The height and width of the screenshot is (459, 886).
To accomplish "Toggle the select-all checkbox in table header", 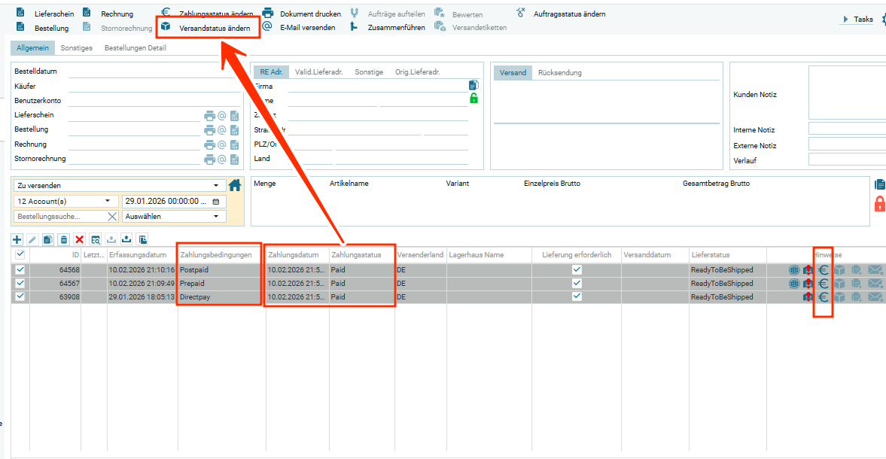I will 20,255.
